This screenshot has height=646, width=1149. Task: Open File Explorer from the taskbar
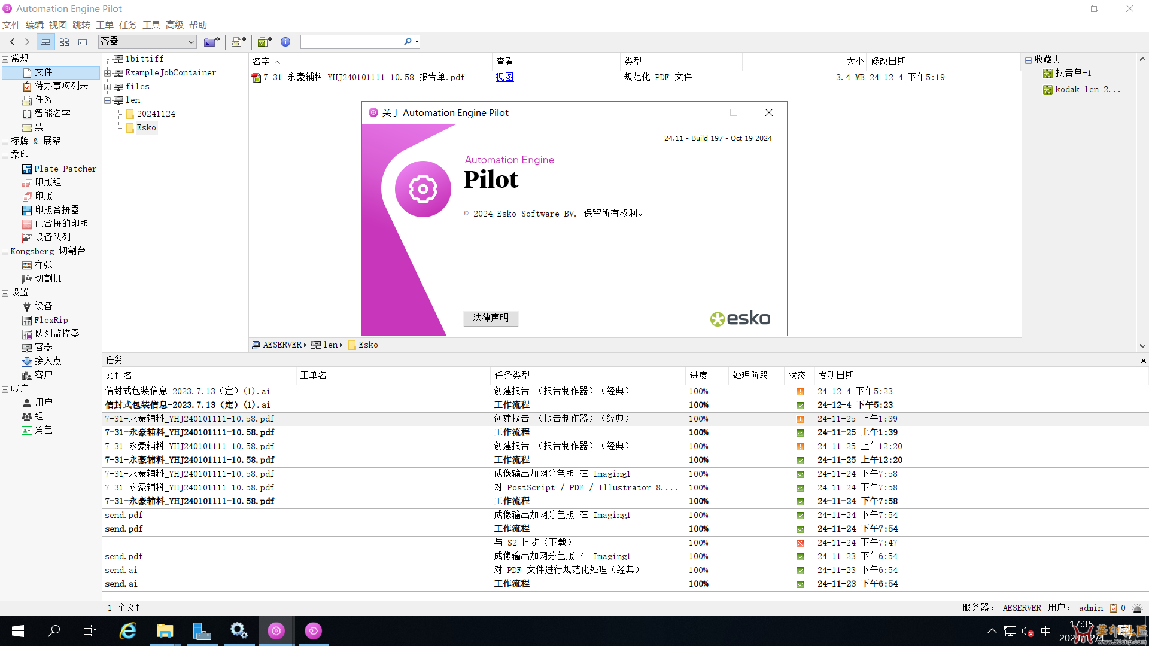tap(165, 631)
